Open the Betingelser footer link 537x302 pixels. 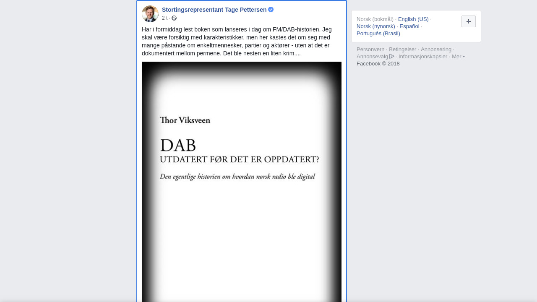coord(403,49)
